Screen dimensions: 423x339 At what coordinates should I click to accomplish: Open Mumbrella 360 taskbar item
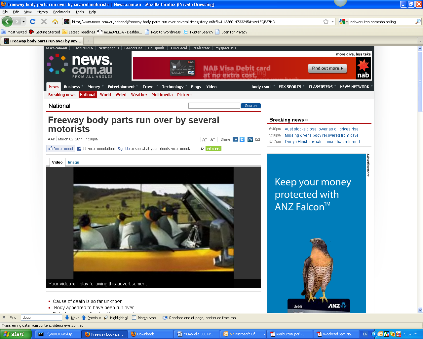(x=197, y=334)
